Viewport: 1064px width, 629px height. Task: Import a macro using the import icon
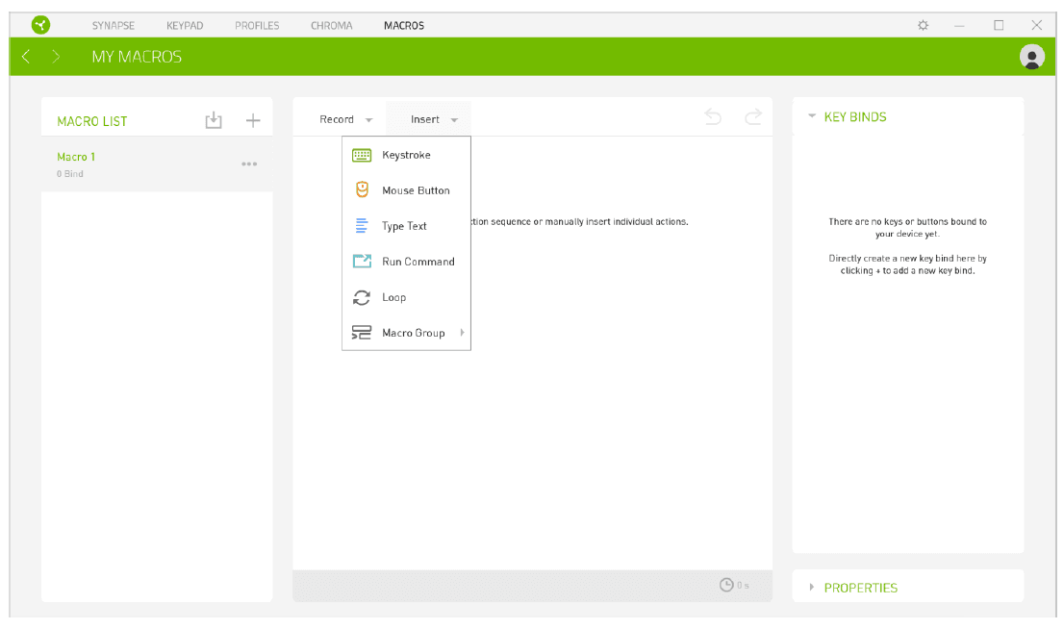tap(214, 120)
